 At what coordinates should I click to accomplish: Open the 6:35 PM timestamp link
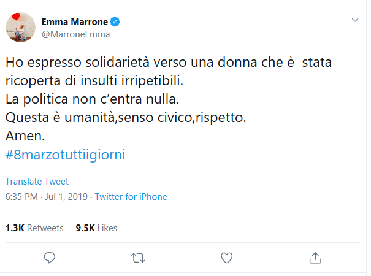(x=22, y=197)
